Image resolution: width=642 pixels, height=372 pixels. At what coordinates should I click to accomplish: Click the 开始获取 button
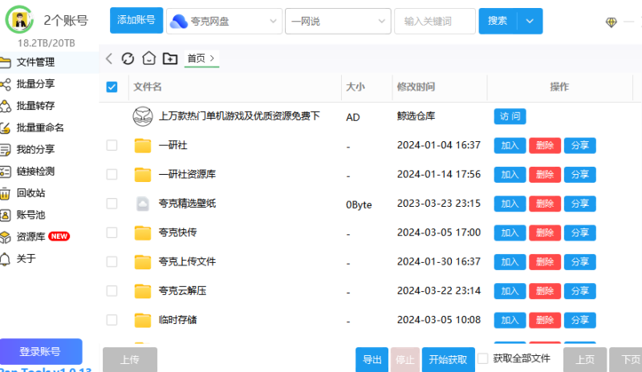coord(449,360)
